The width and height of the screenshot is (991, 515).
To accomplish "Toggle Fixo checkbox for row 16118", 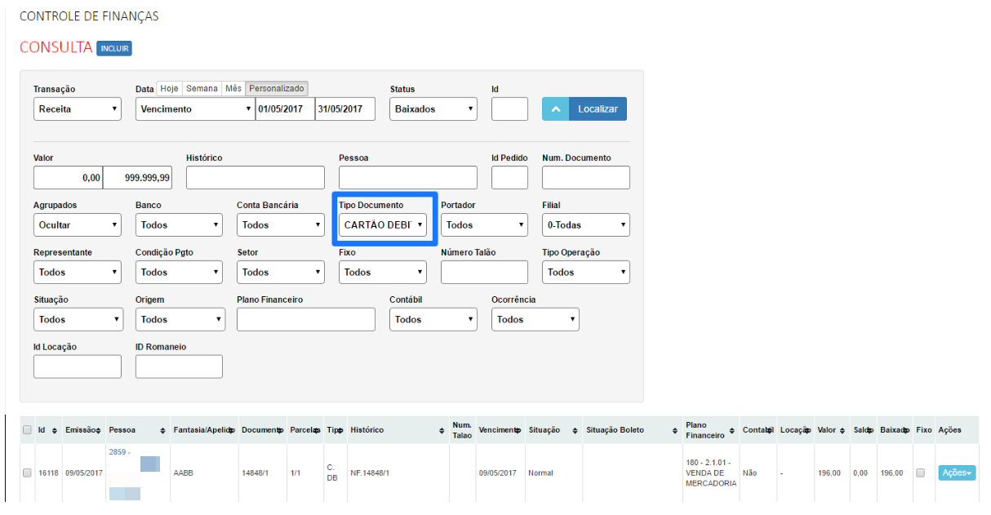I will 921,473.
